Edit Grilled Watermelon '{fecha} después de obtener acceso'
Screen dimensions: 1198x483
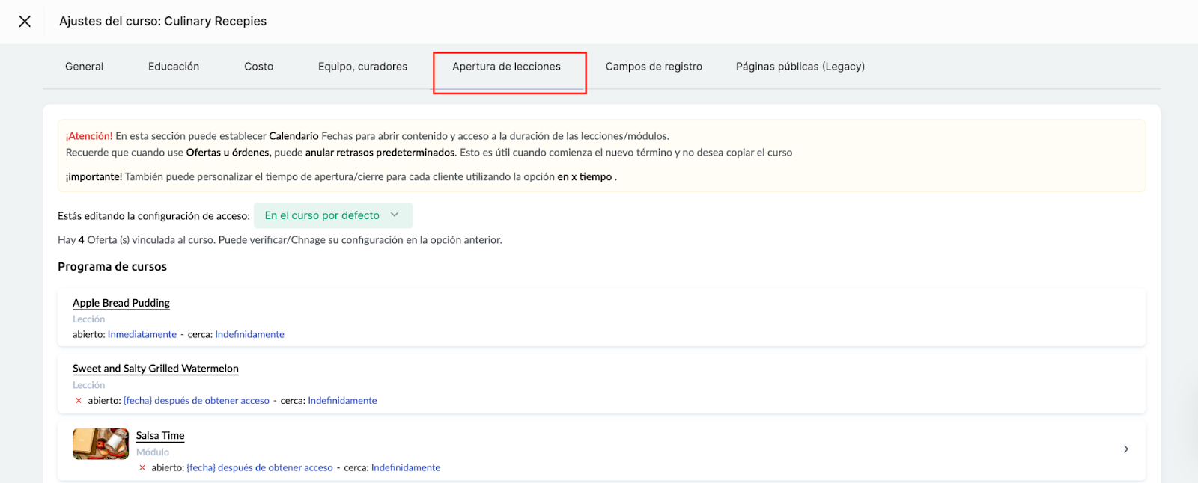(196, 401)
